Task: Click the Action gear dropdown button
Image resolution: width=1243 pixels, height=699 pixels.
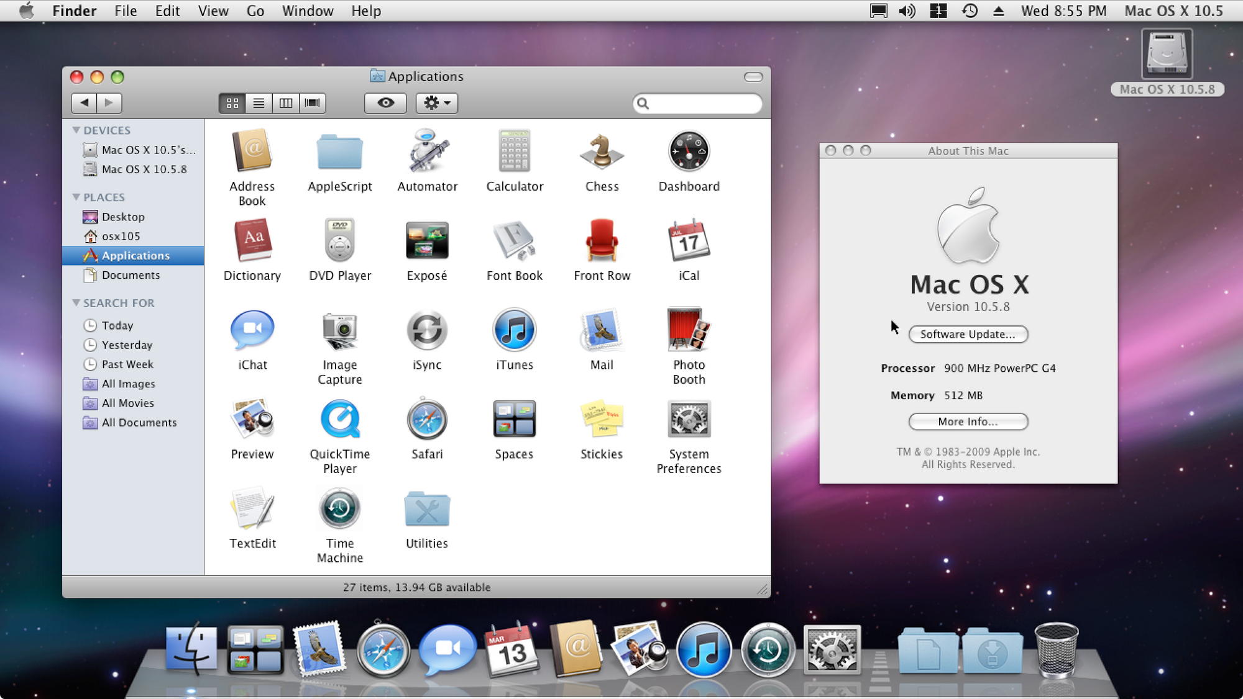Action: click(437, 102)
